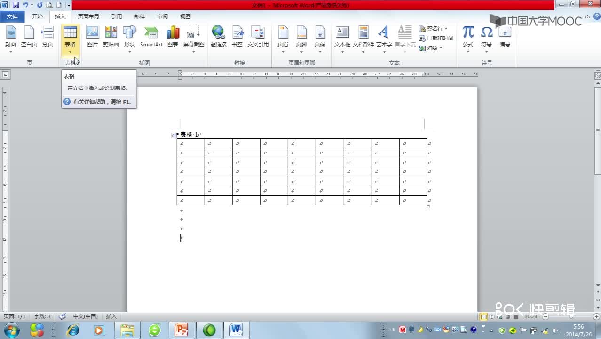Image resolution: width=601 pixels, height=339 pixels.
Task: Expand the Symbol dropdown arrow
Action: (x=486, y=52)
